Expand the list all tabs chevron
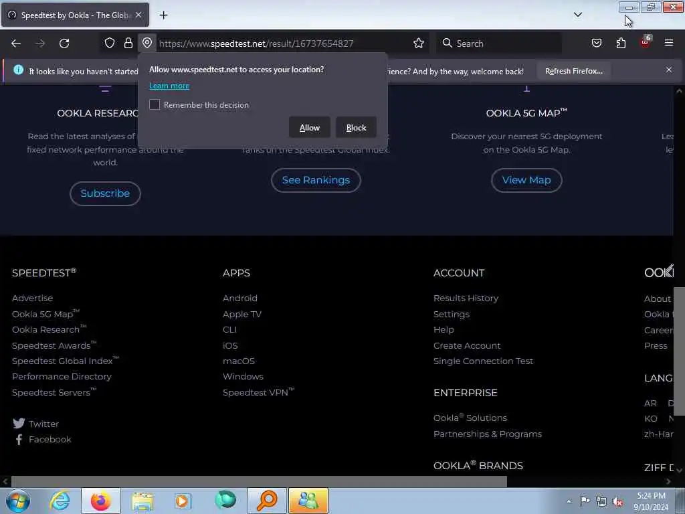This screenshot has height=514, width=685. 577,15
